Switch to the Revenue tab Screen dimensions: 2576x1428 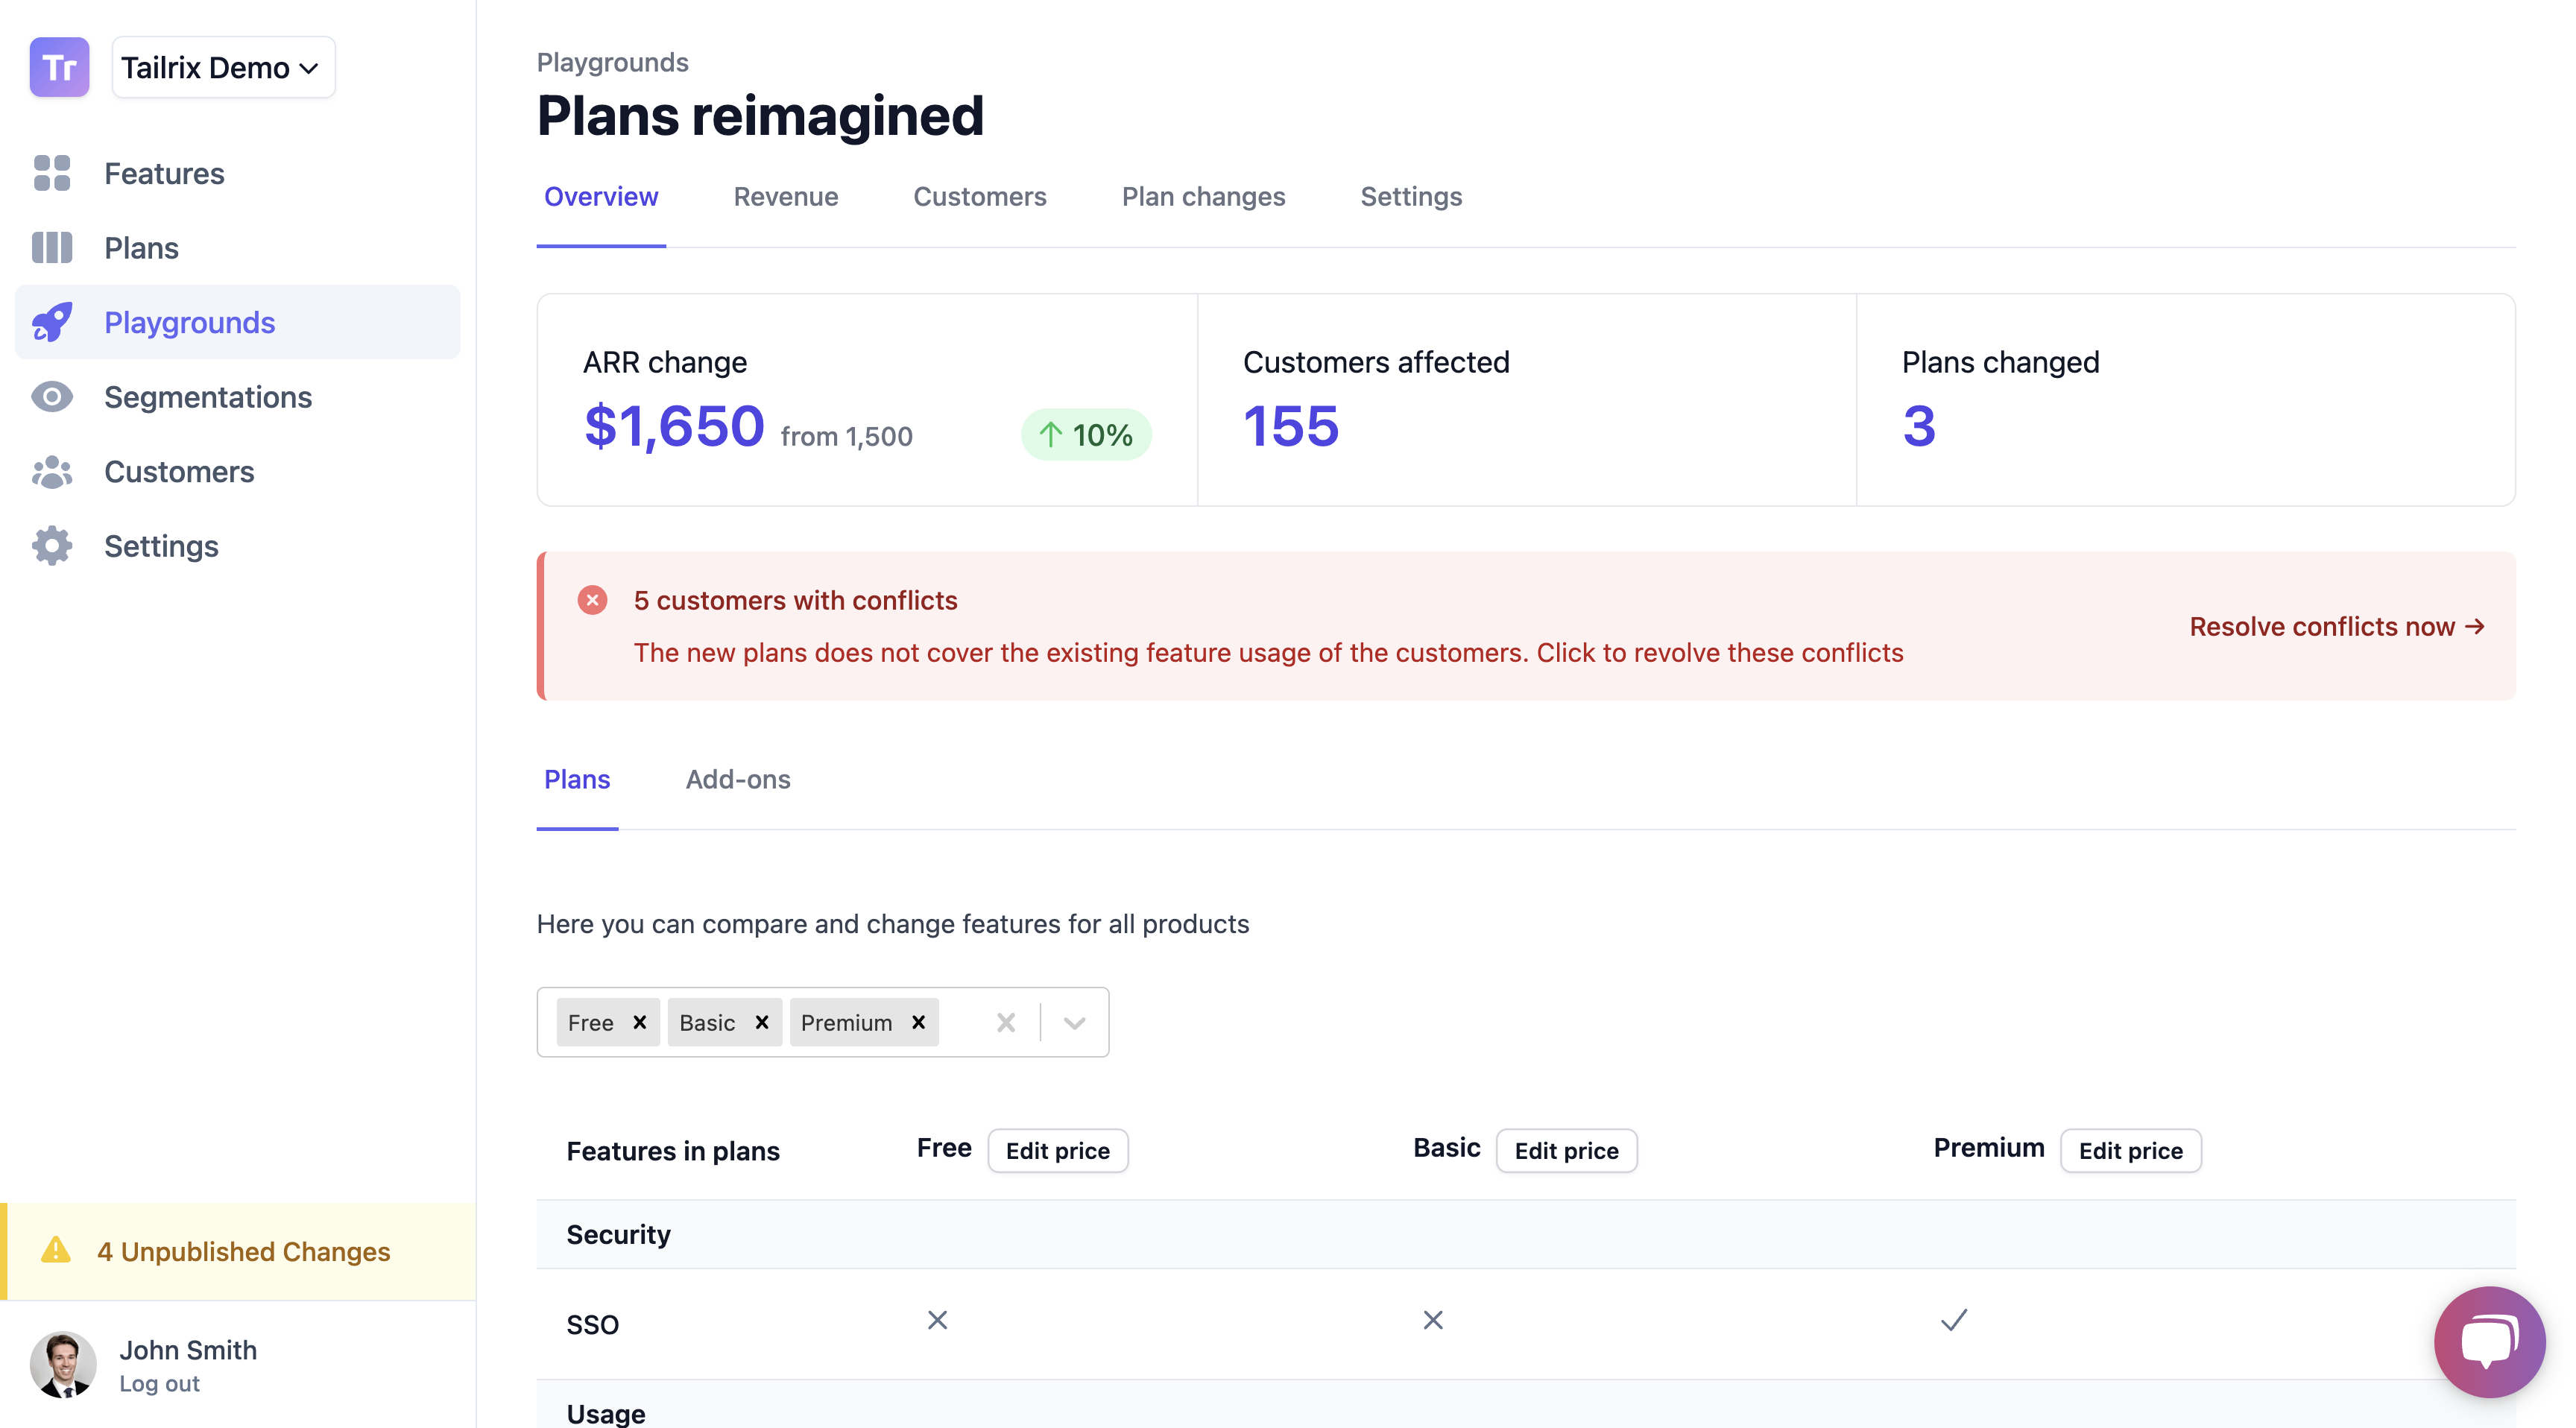(786, 197)
